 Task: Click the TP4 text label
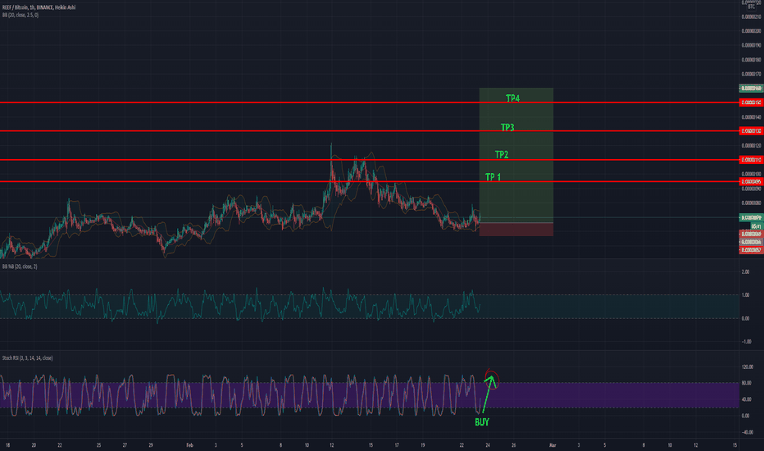point(512,98)
